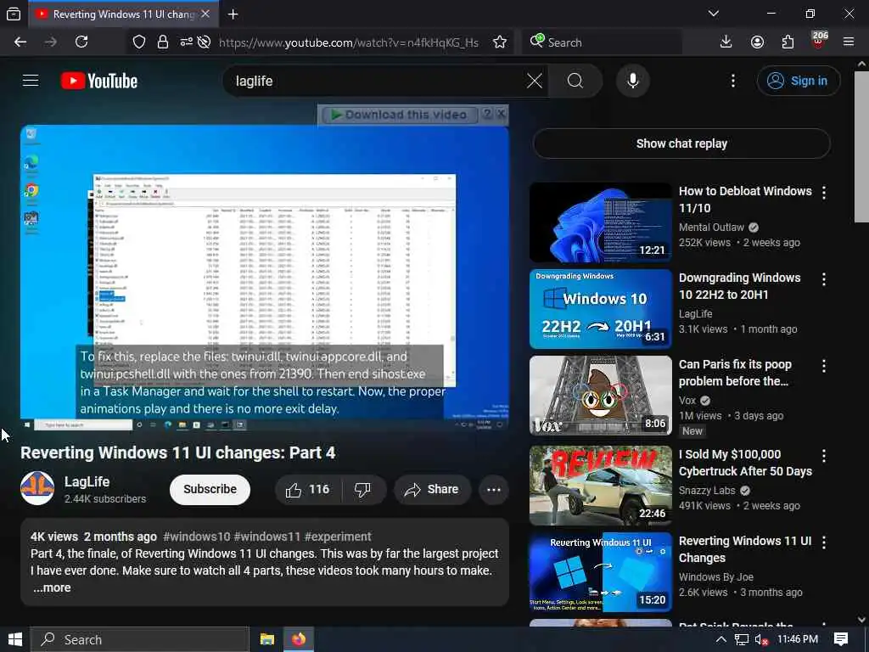Open the YouTube guide hamburger menu
The width and height of the screenshot is (869, 652).
[31, 81]
